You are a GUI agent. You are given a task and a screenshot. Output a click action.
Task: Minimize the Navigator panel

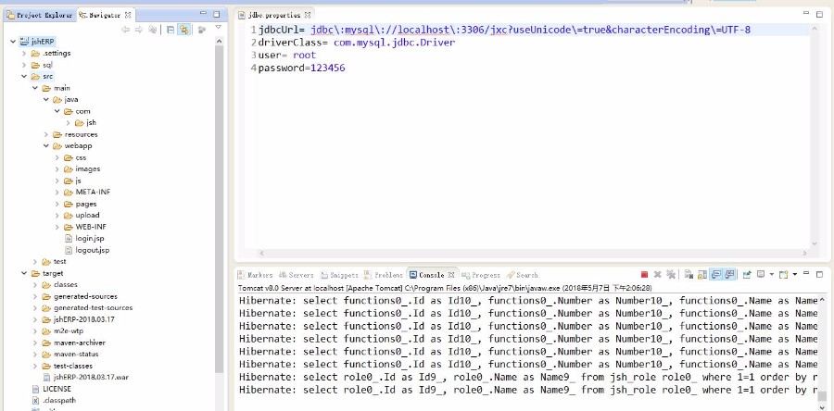[x=204, y=13]
